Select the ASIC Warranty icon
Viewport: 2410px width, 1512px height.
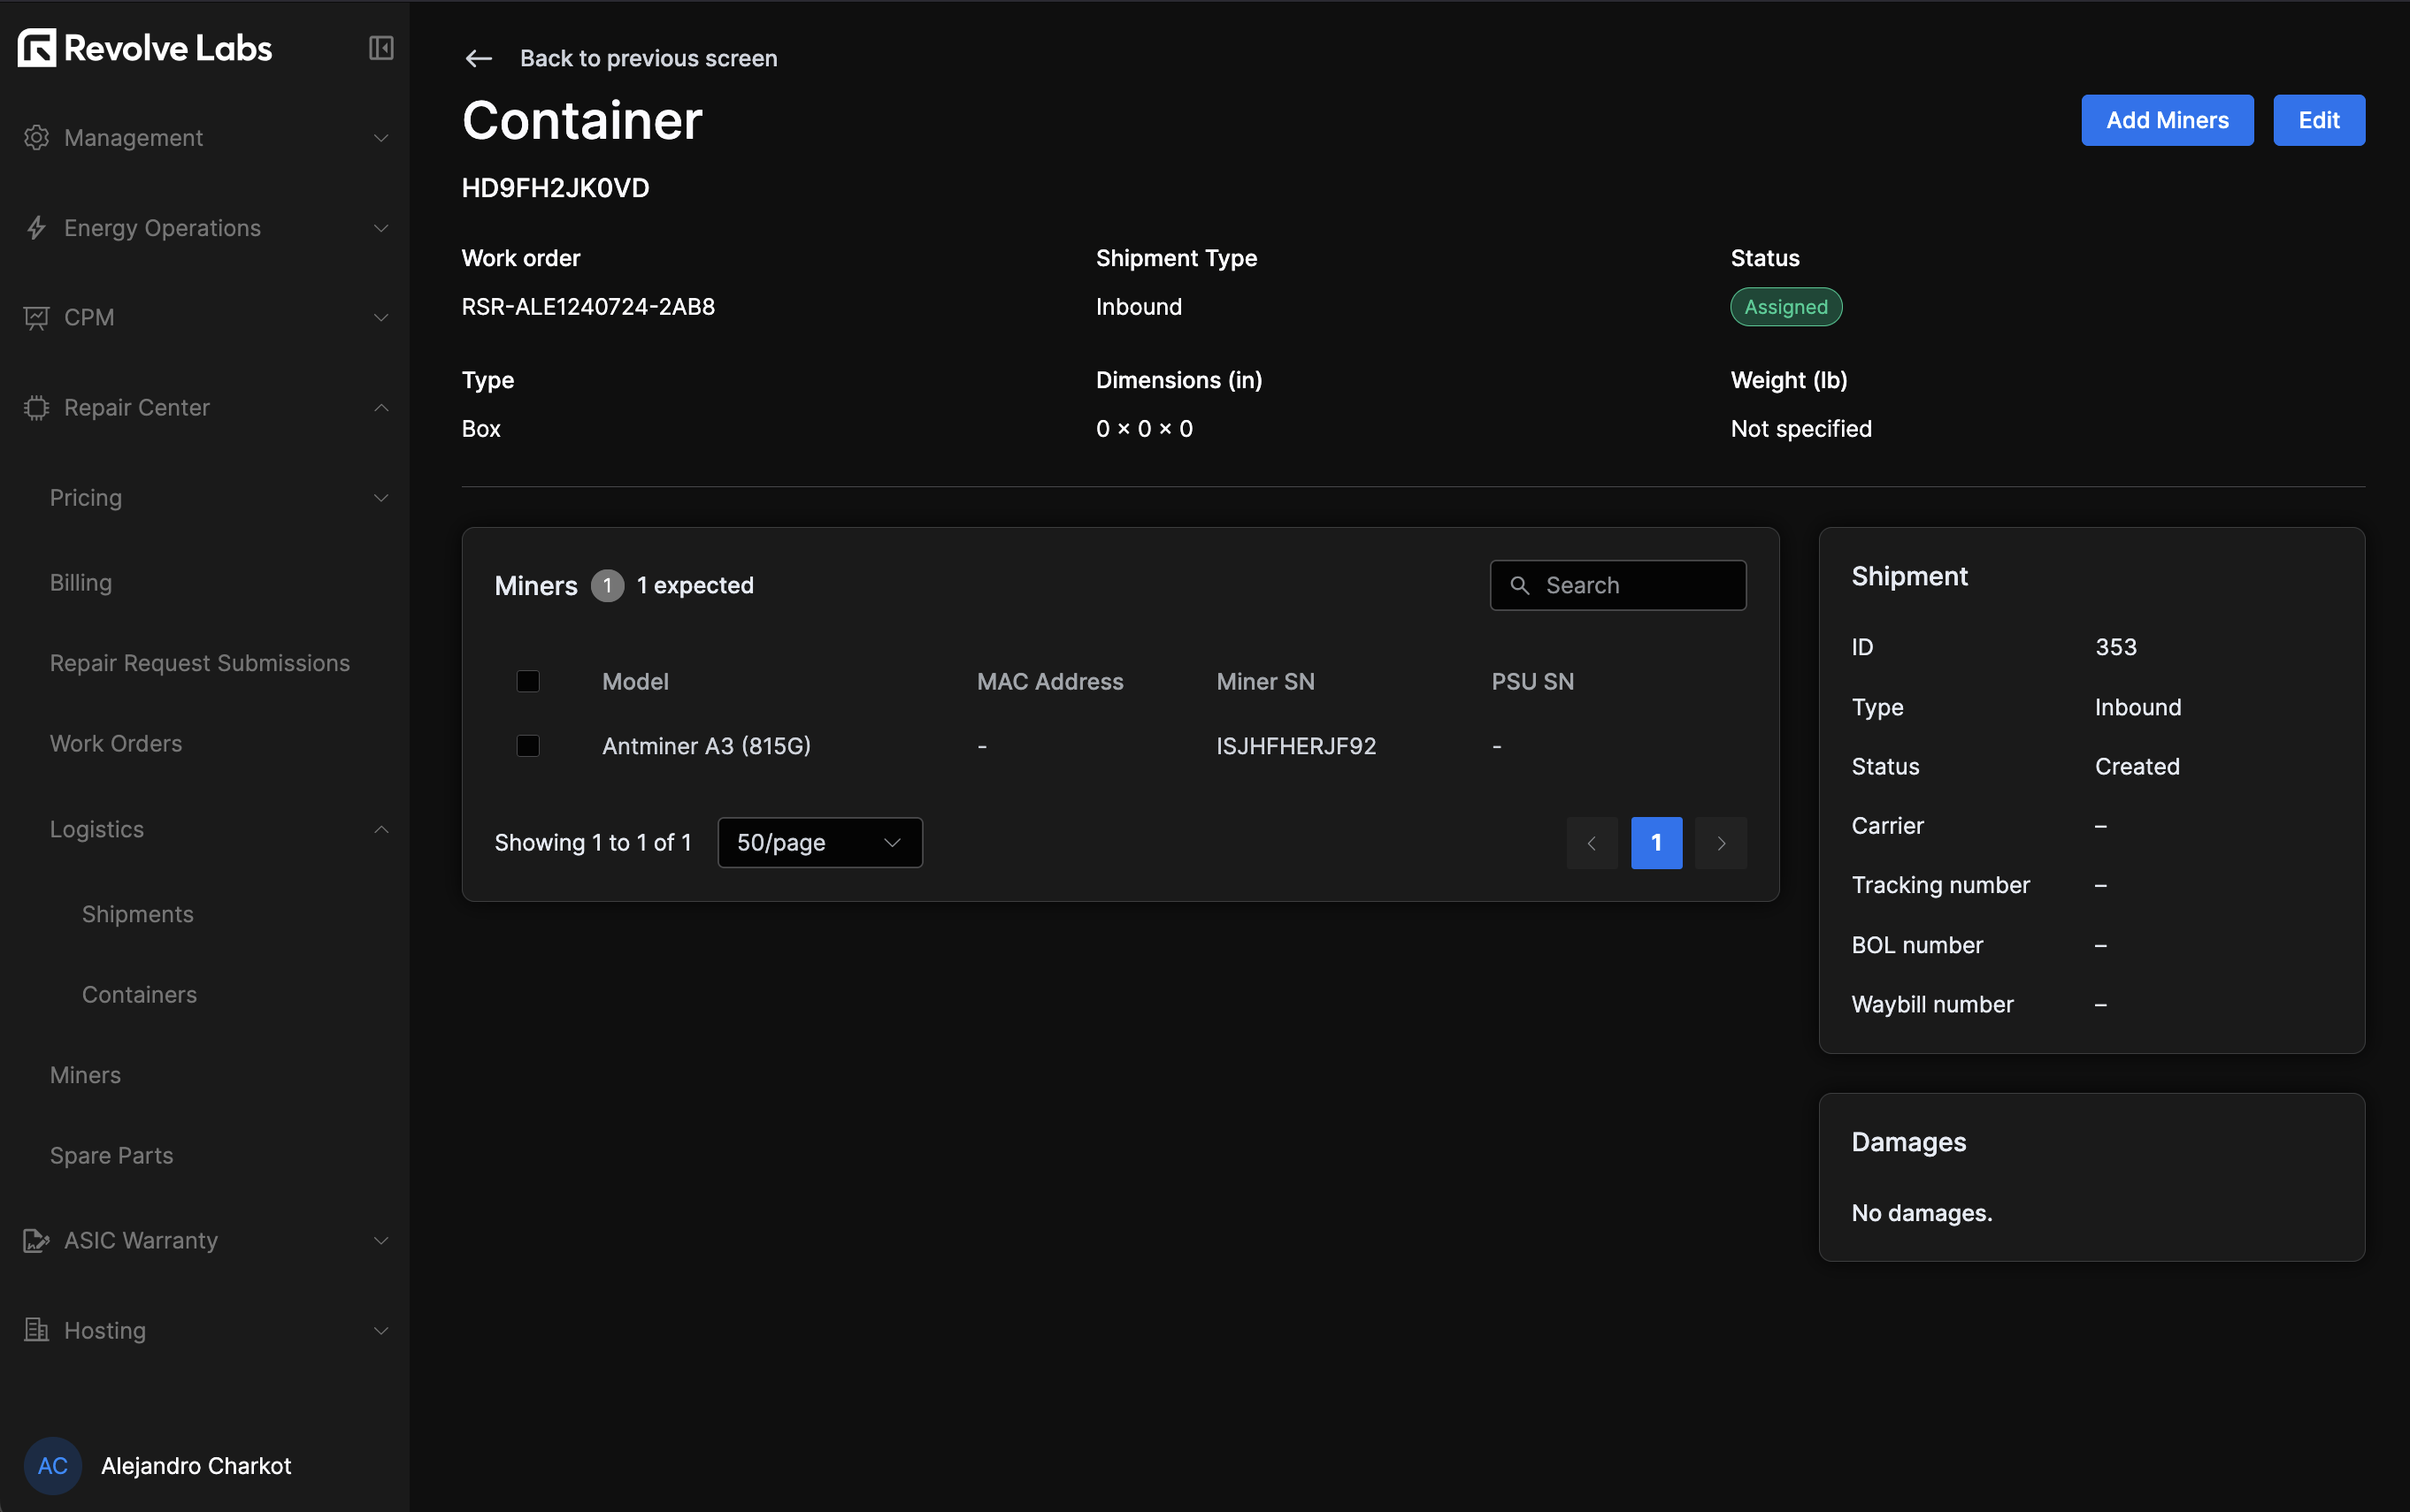pyautogui.click(x=36, y=1240)
